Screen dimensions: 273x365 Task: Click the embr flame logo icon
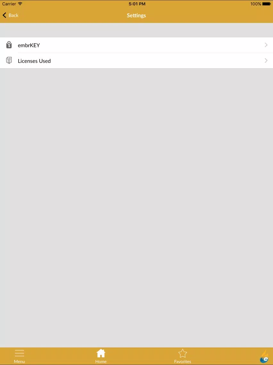(x=264, y=356)
